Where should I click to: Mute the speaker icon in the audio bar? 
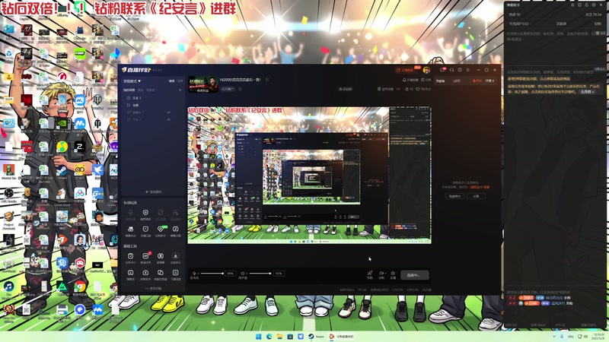[x=243, y=274]
